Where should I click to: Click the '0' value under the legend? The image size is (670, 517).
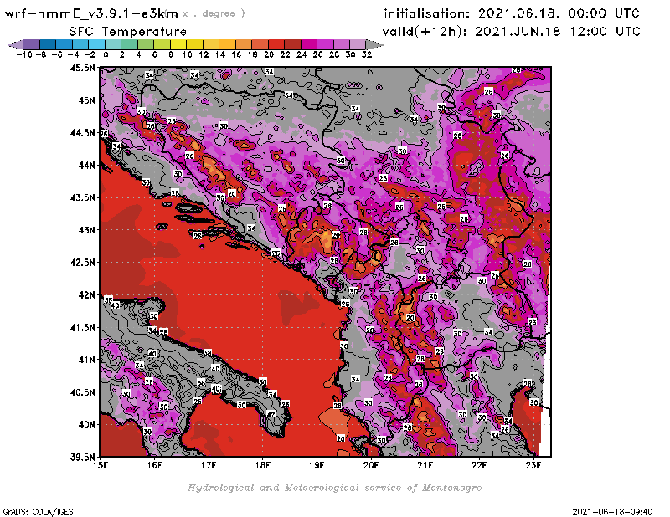[106, 54]
